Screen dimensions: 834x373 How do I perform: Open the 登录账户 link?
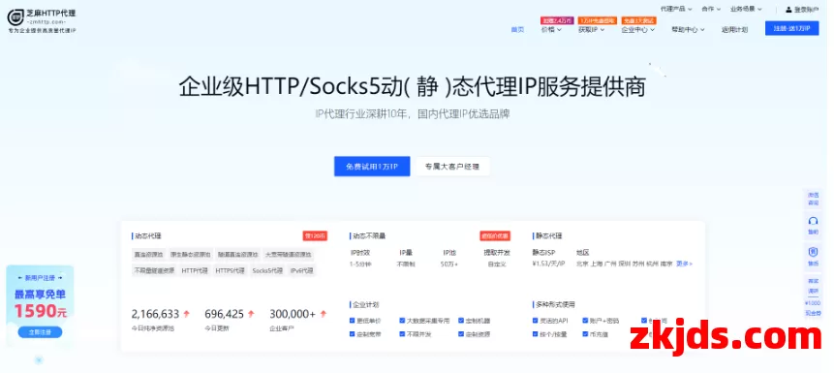(806, 10)
